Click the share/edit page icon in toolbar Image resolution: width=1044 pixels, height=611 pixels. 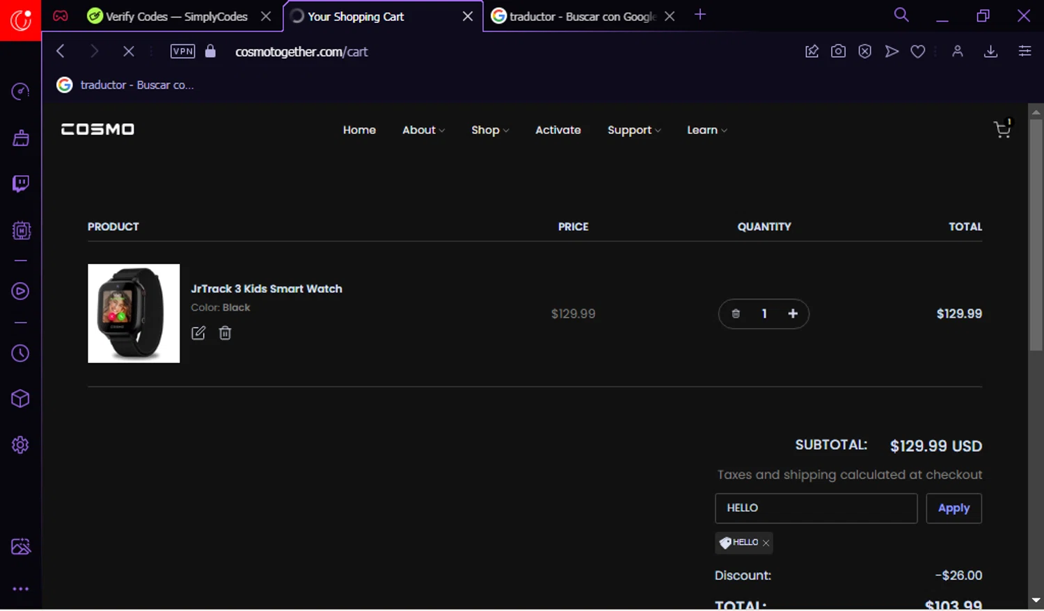812,51
